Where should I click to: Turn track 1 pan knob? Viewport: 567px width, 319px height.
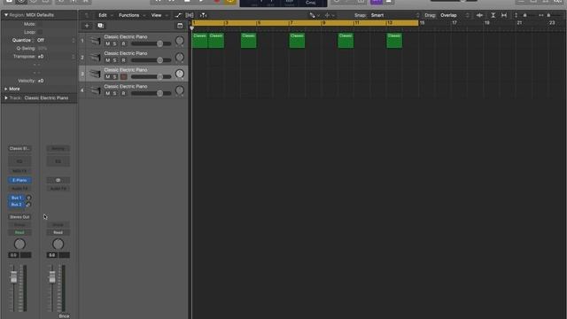coord(179,41)
